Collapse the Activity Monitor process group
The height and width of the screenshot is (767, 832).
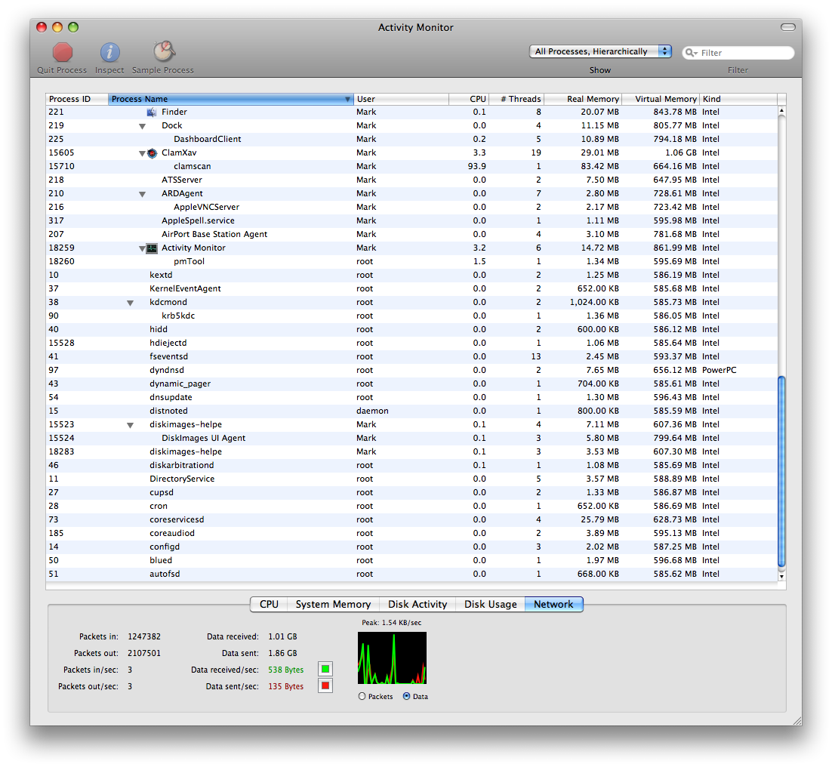pyautogui.click(x=142, y=248)
